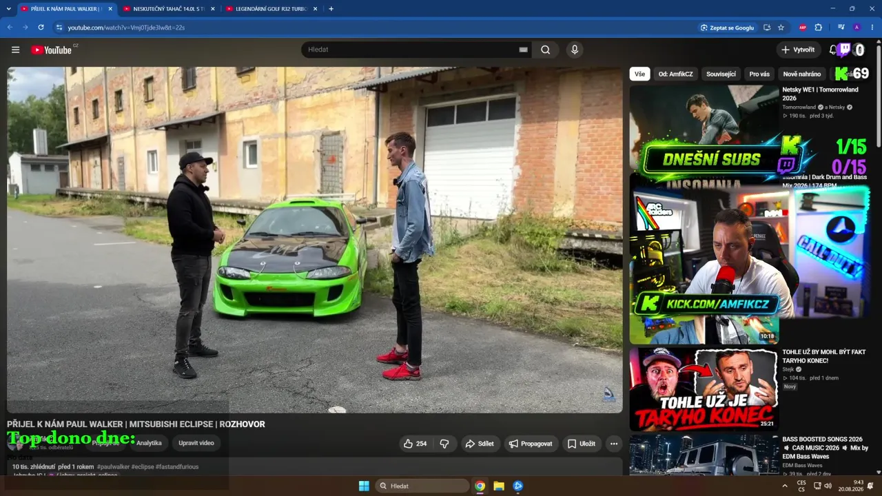The image size is (882, 496).
Task: Close the LEGENDÁRNÍ GOLF R32 tab
Action: pyautogui.click(x=315, y=9)
